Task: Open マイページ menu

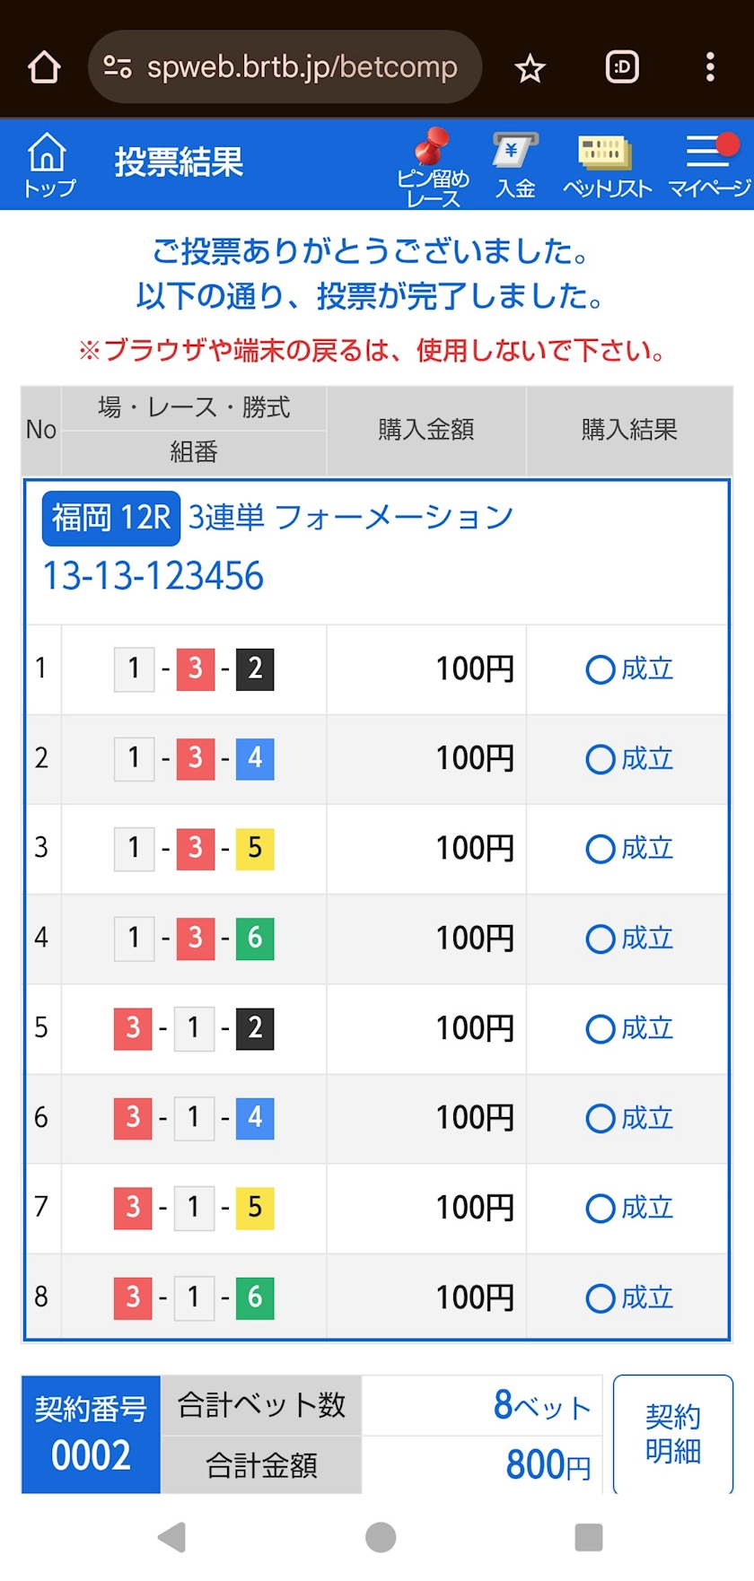Action: coord(709,165)
